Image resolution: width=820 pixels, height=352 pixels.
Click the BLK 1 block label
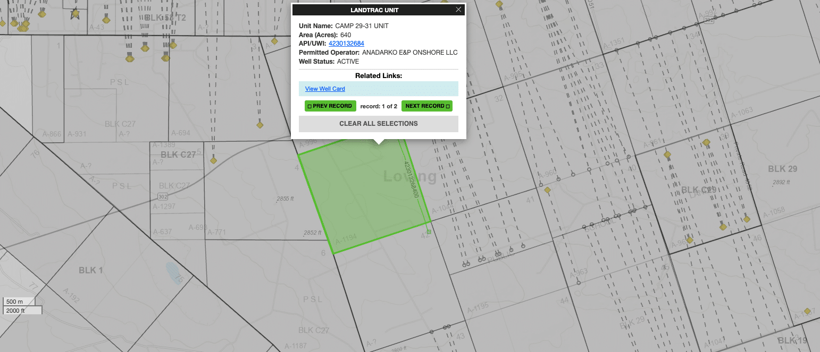click(91, 270)
